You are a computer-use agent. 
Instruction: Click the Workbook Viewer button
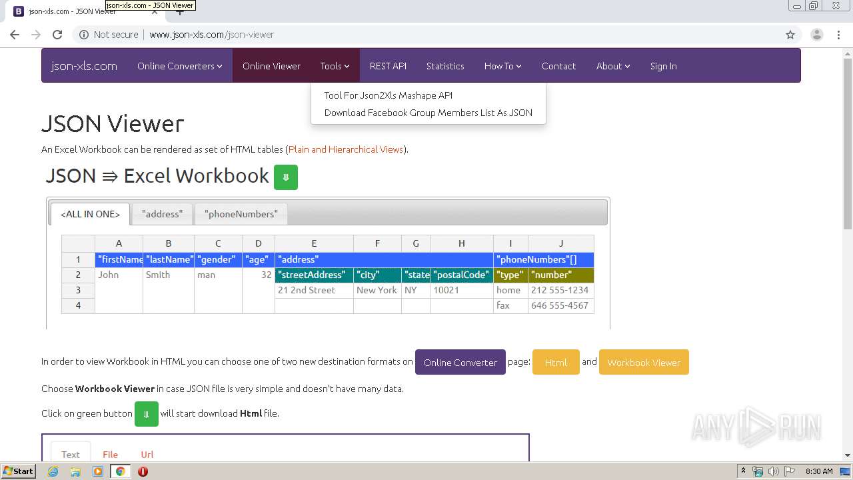point(644,362)
